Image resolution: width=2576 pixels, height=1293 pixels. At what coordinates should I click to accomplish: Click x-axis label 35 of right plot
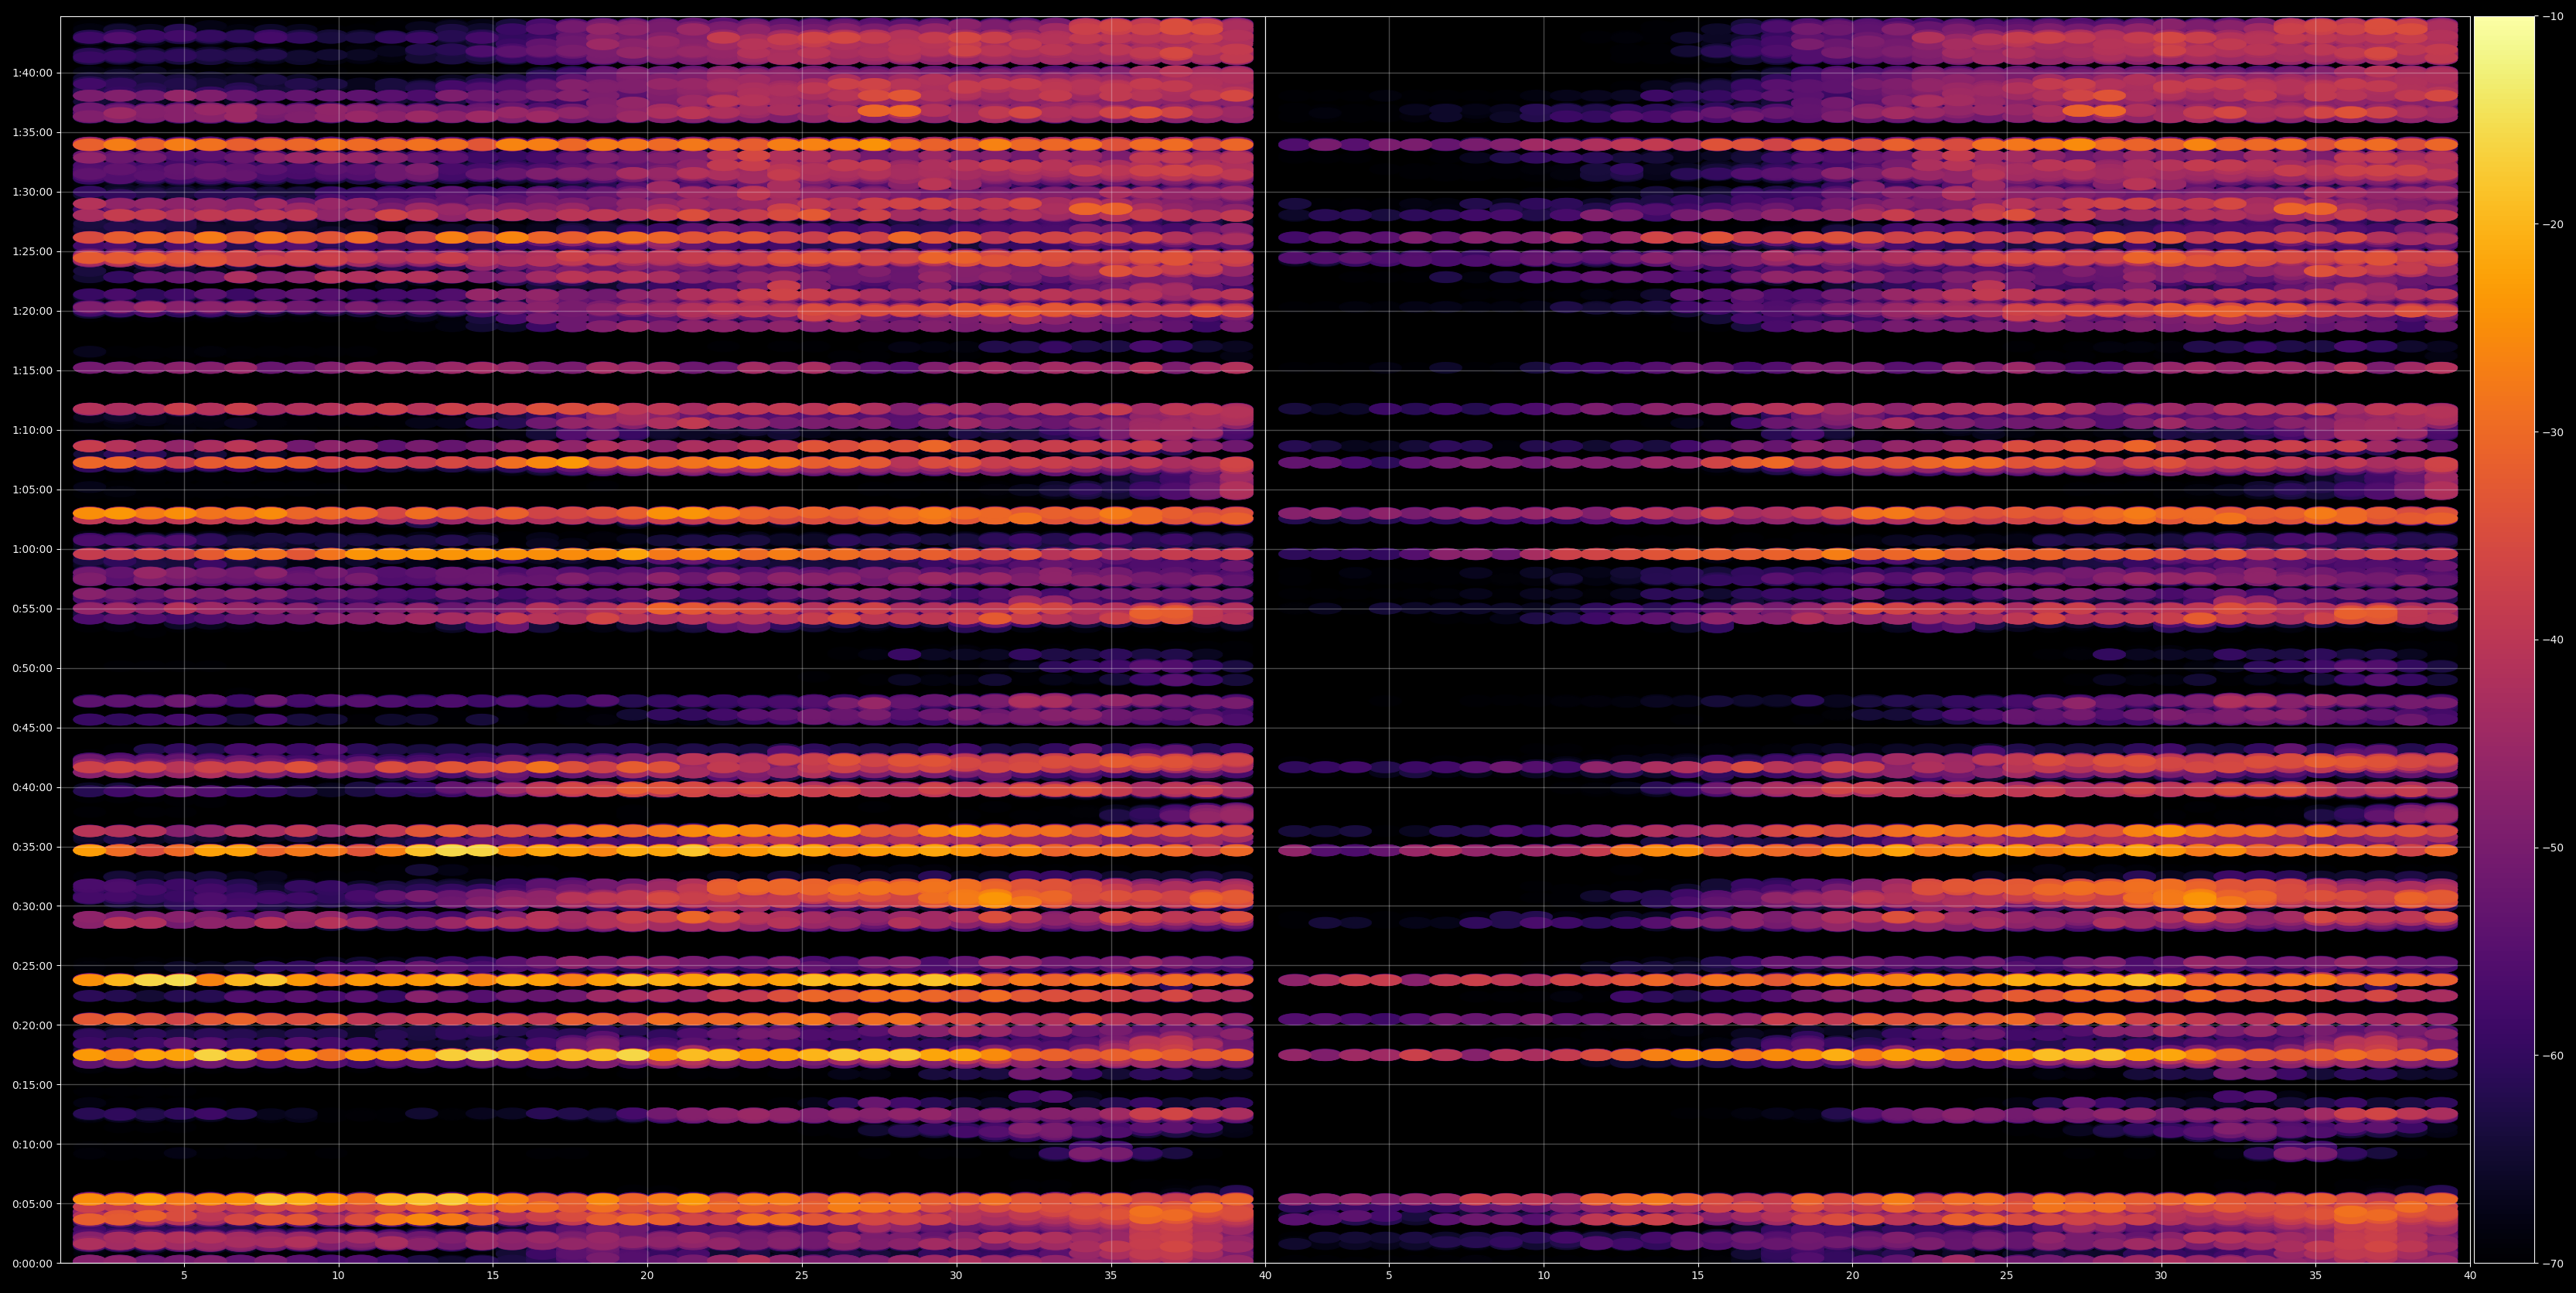[x=2316, y=1276]
